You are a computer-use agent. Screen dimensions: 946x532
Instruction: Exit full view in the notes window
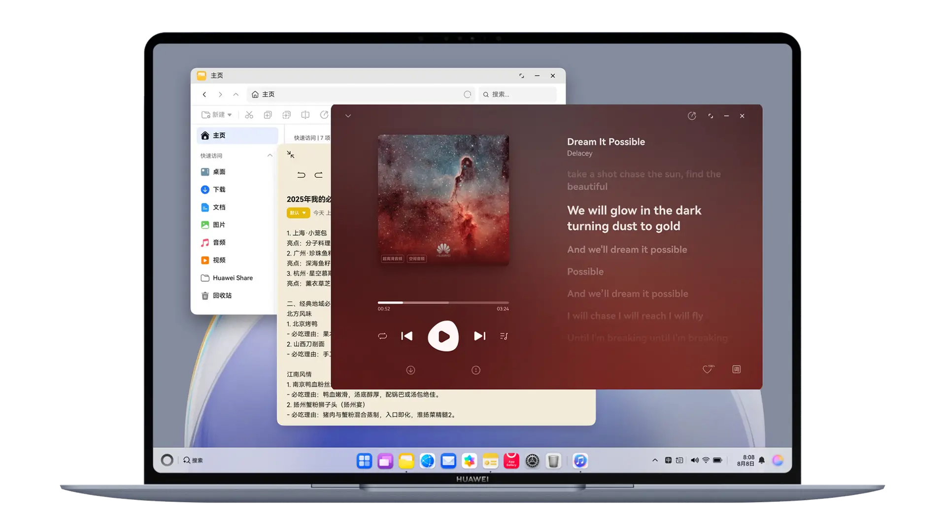(291, 155)
